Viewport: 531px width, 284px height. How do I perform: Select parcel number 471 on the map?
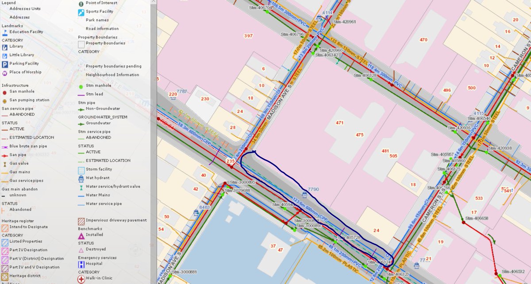pos(340,123)
